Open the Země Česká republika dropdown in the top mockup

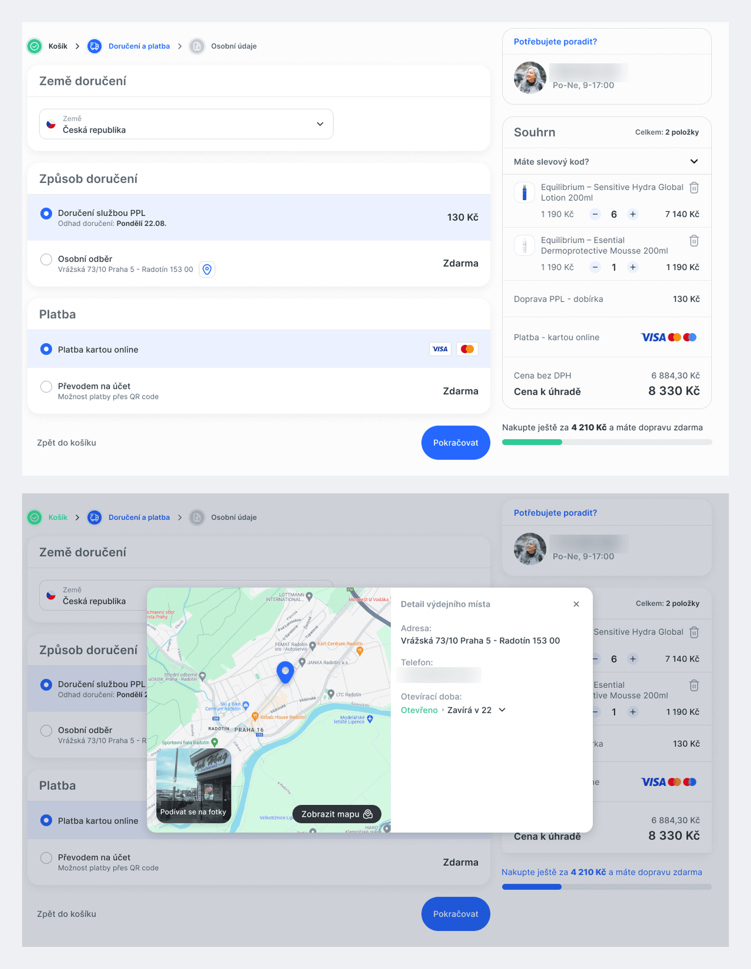[x=186, y=124]
